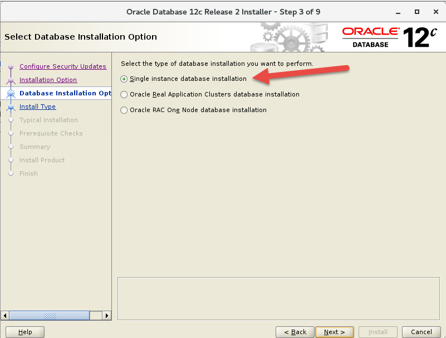446x338 pixels.
Task: Maximize the installer window
Action: 416,12
